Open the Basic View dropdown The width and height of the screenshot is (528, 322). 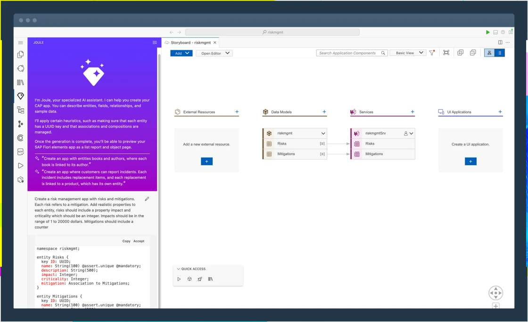(408, 53)
